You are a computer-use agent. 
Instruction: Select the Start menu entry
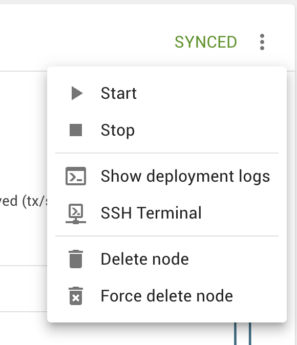(x=167, y=93)
